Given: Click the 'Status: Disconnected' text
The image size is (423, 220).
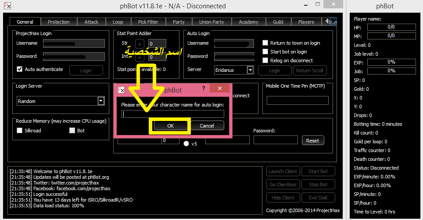Looking at the screenshot, I should click(x=376, y=168).
